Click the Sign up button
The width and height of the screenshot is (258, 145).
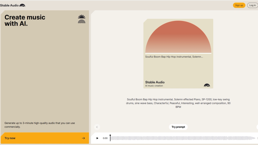click(x=239, y=5)
